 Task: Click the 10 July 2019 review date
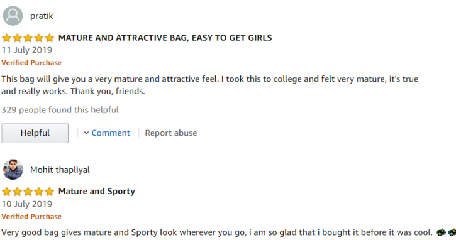click(27, 204)
